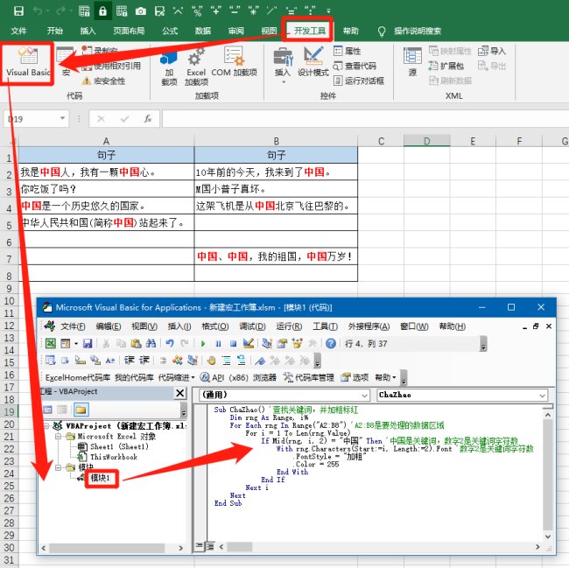Open COM 加载项 in the ribbon
The width and height of the screenshot is (569, 568).
[x=234, y=61]
